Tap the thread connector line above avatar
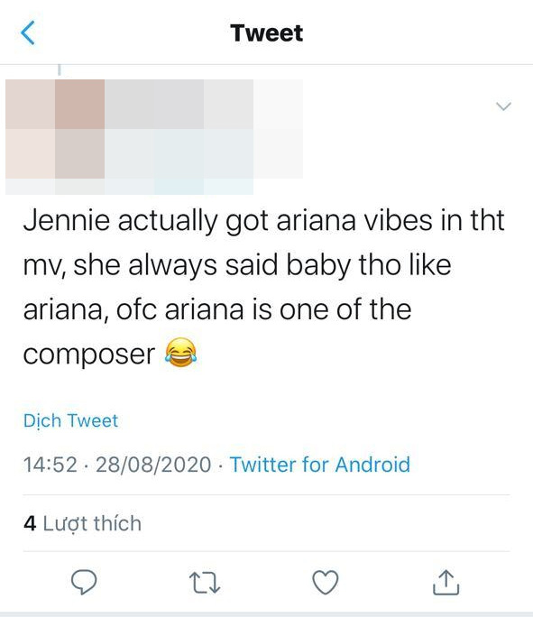 point(60,69)
